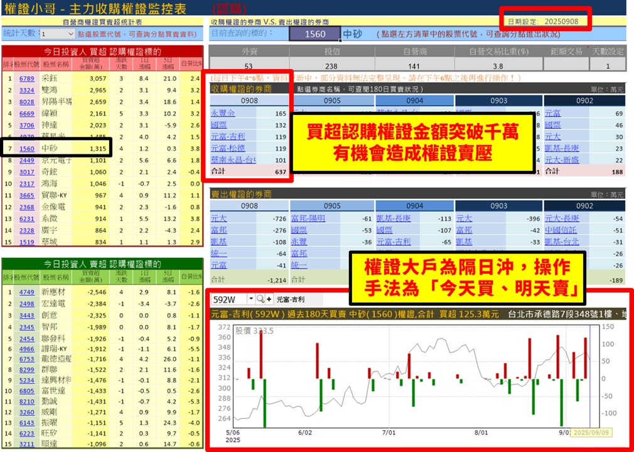Open stock code 6669 緯穎 link
Viewport: 634px width, 452px height.
click(x=27, y=114)
